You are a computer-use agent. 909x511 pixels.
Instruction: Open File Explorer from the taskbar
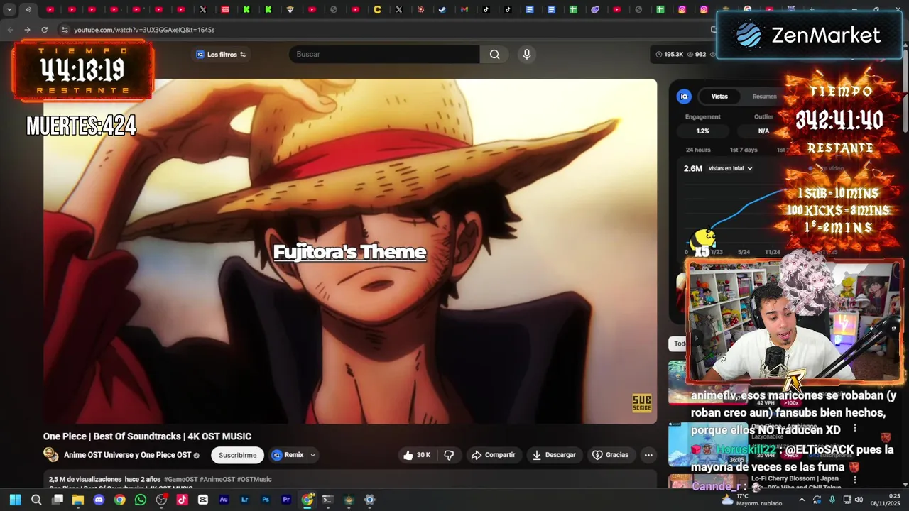pyautogui.click(x=78, y=500)
